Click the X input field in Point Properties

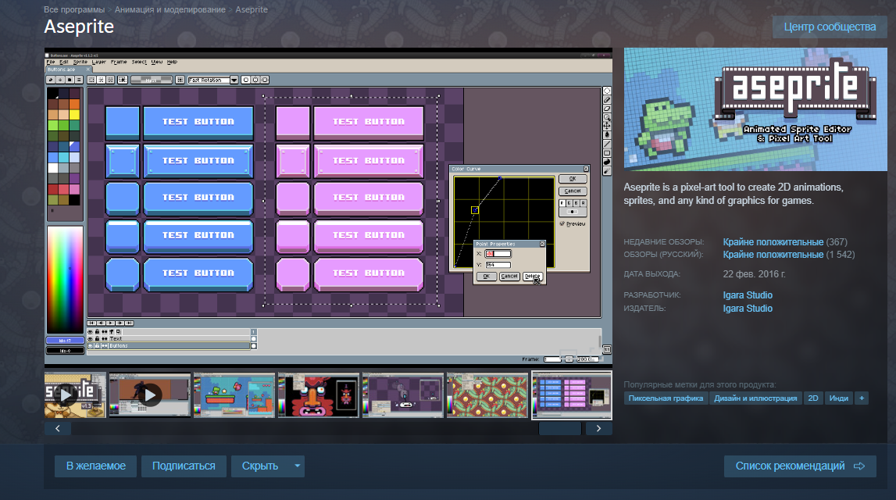tap(498, 254)
